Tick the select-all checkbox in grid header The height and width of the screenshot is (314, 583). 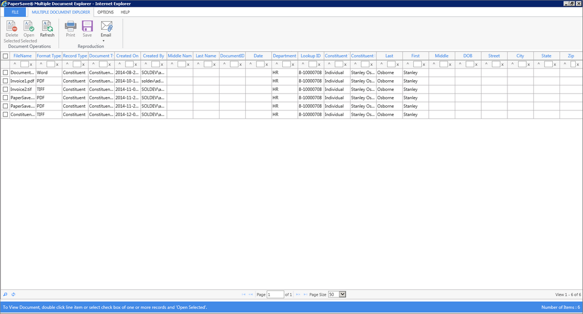pos(5,56)
